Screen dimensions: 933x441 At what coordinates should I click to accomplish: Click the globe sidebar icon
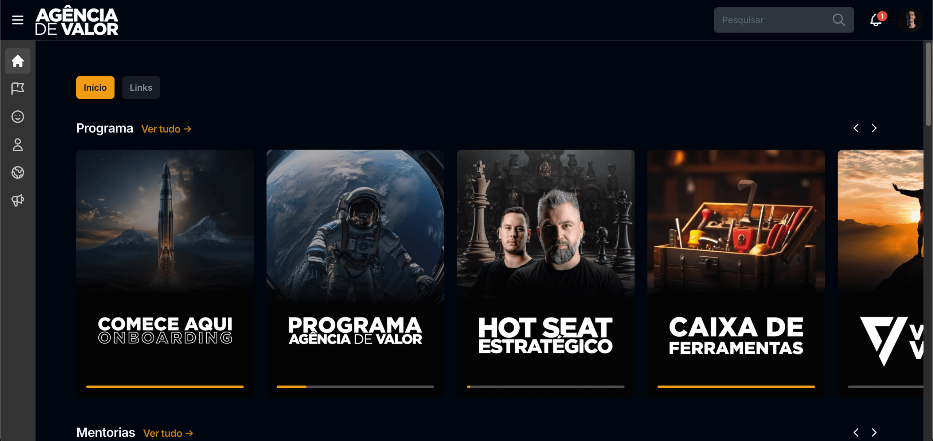tap(17, 172)
